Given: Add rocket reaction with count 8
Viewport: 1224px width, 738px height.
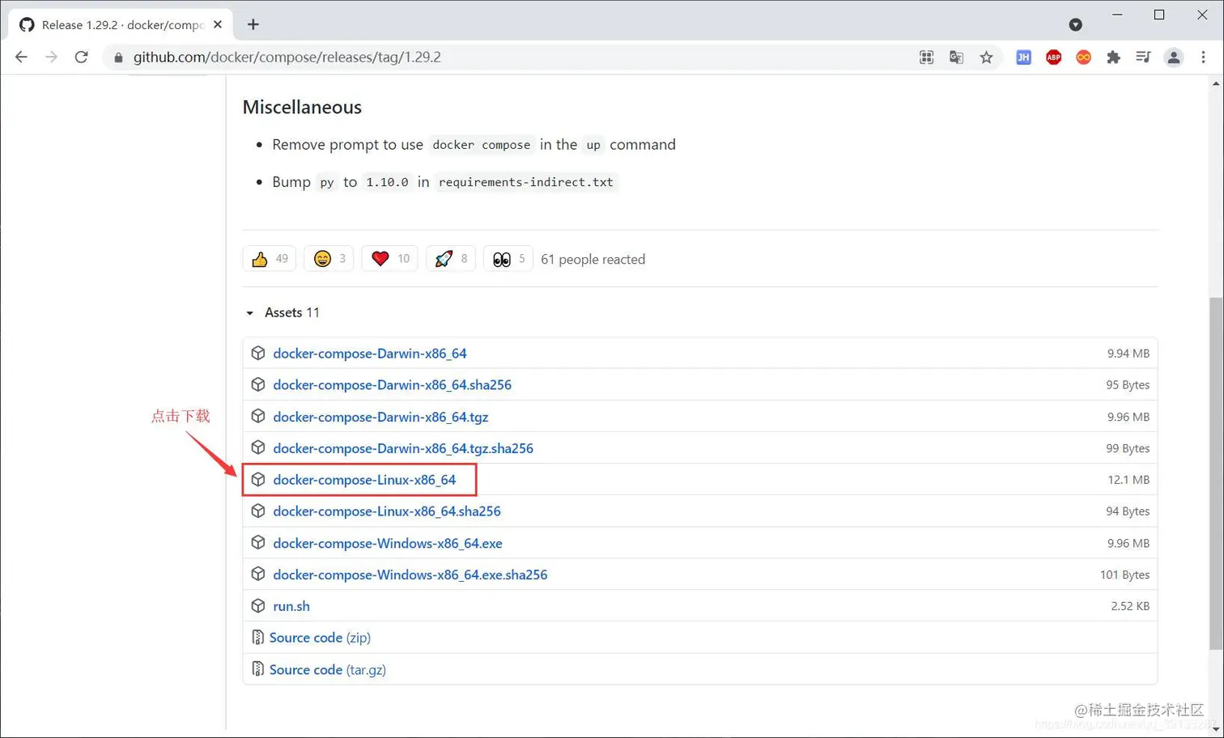Looking at the screenshot, I should (x=451, y=259).
